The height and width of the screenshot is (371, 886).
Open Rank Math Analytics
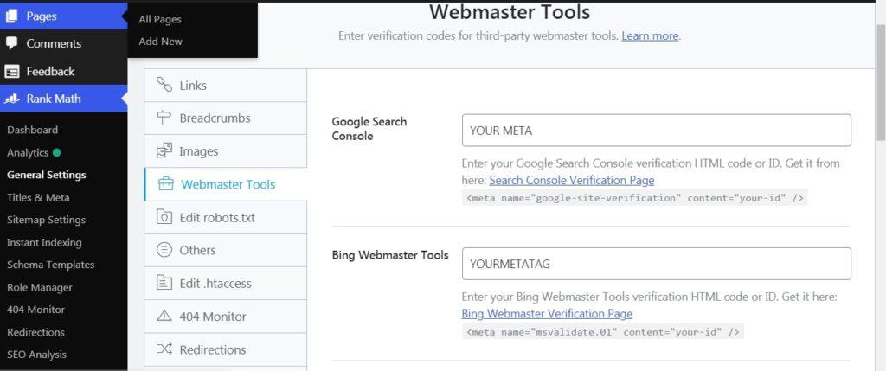tap(28, 152)
